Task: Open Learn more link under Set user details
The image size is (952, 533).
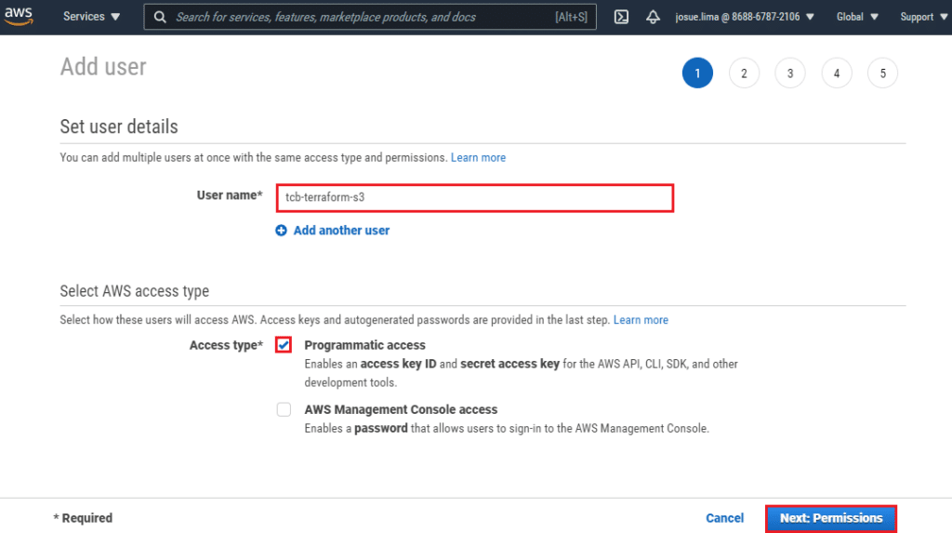Action: tap(478, 158)
